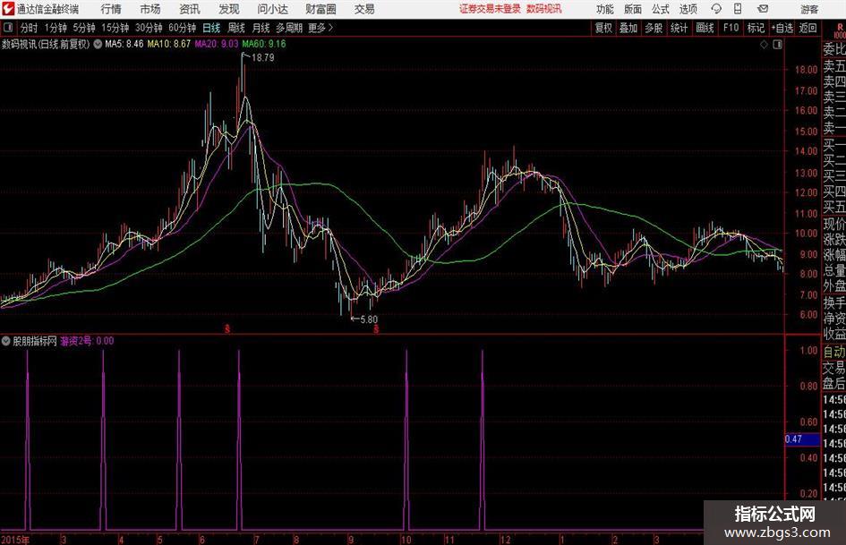
Task: Click the 统计 statistics button
Action: point(679,28)
